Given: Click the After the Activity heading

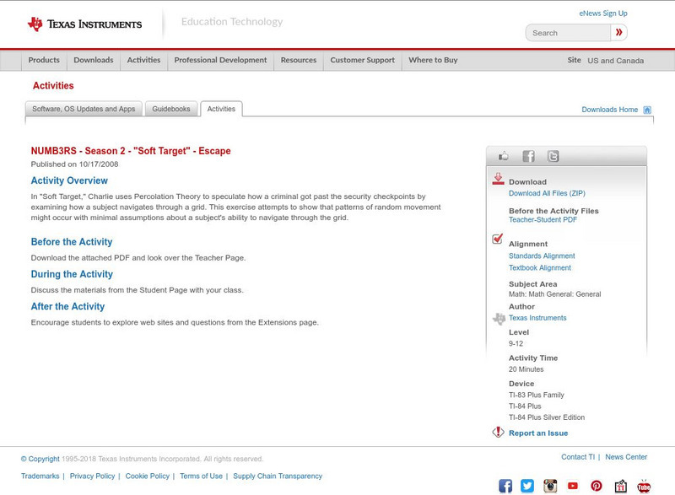Looking at the screenshot, I should (x=67, y=306).
